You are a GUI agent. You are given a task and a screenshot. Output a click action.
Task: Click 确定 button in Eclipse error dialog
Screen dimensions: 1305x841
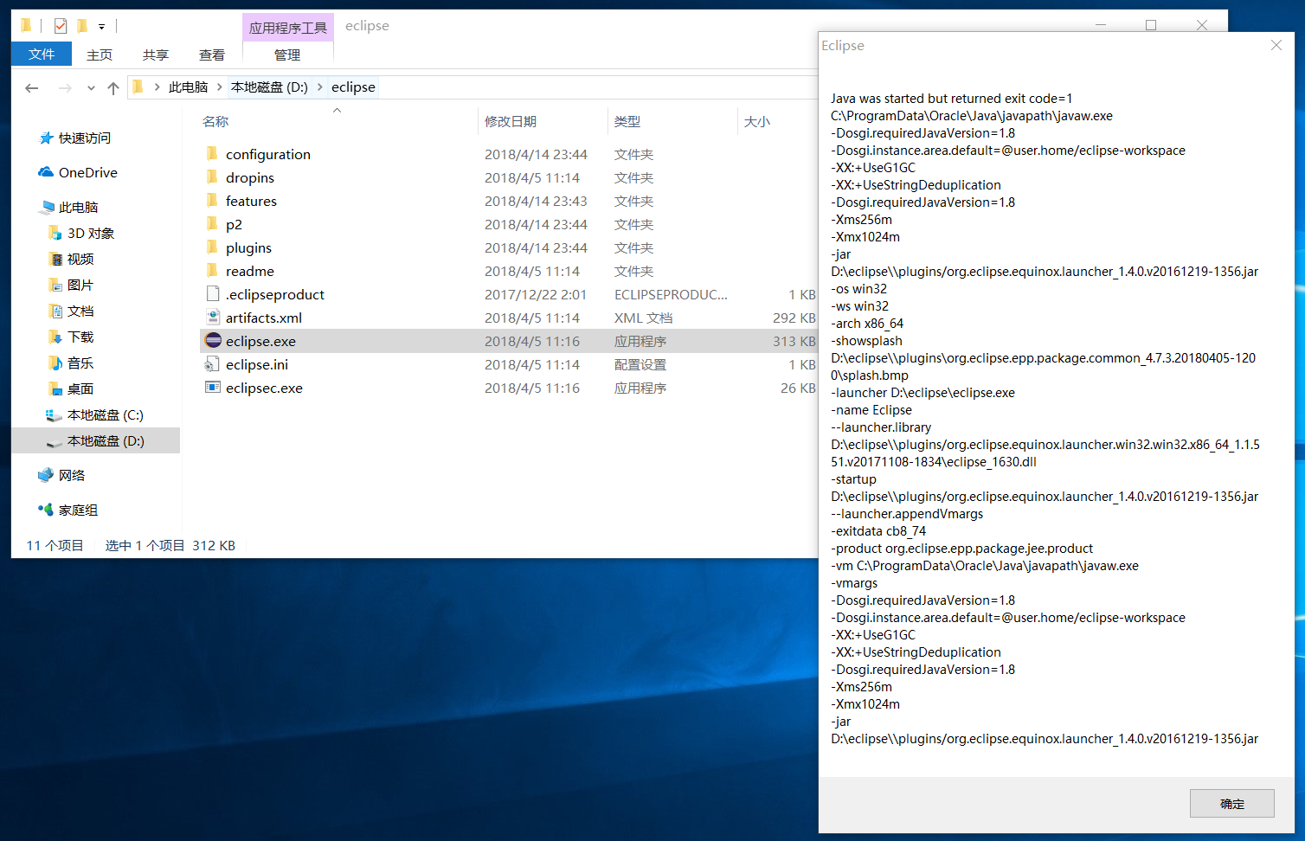1232,803
